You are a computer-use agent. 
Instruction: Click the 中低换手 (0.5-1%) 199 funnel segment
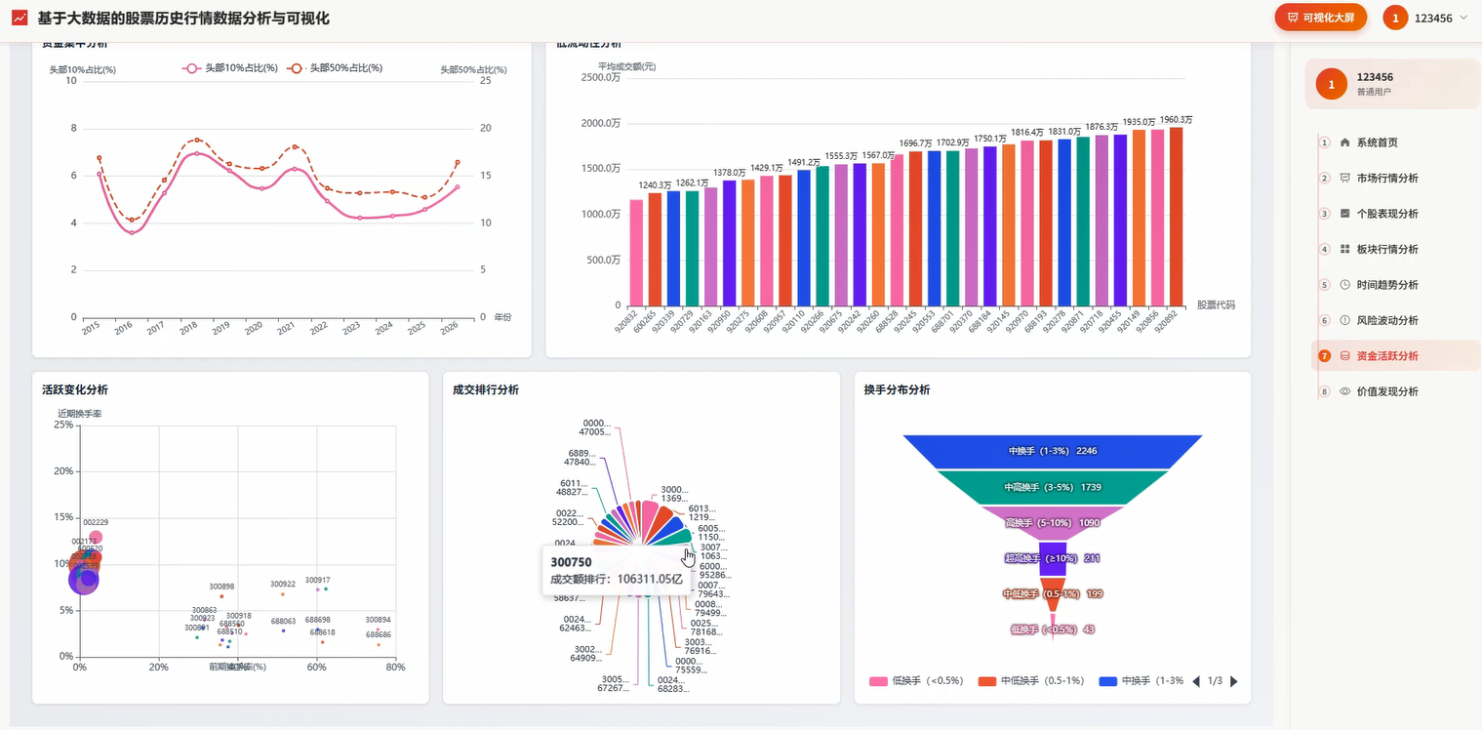tap(1053, 594)
